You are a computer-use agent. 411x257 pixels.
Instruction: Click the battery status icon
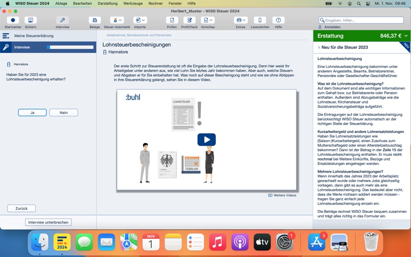click(329, 3)
